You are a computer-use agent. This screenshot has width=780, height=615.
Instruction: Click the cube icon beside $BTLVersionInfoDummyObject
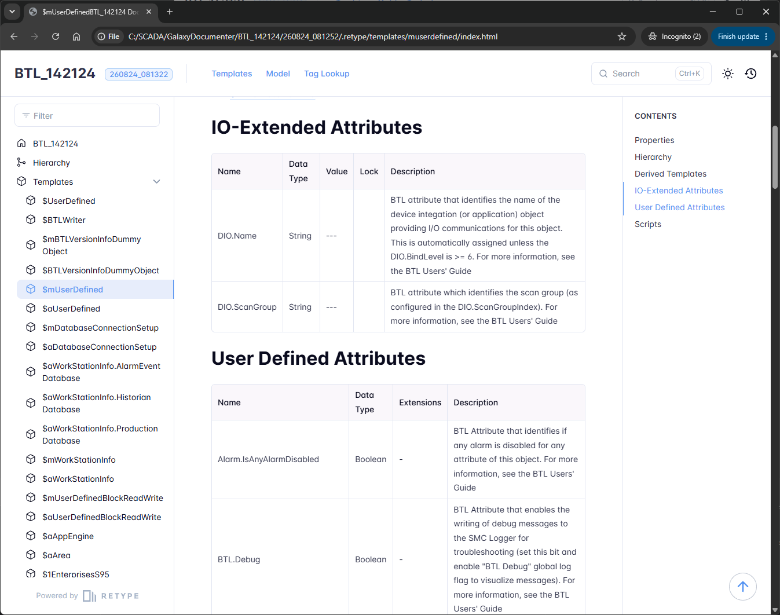click(31, 270)
